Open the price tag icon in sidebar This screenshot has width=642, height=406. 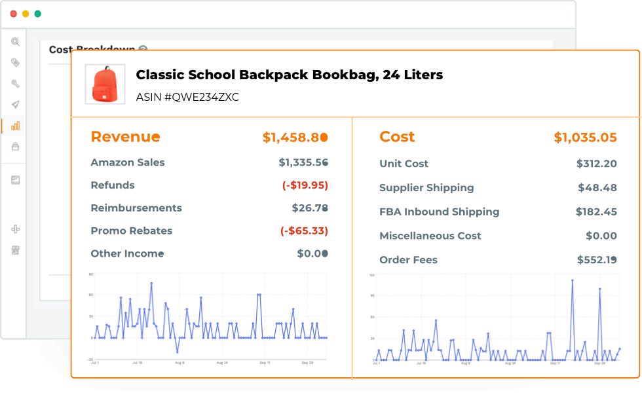(x=15, y=63)
